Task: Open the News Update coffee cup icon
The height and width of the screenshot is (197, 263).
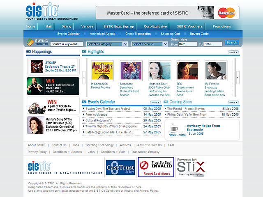Action: tap(173, 128)
